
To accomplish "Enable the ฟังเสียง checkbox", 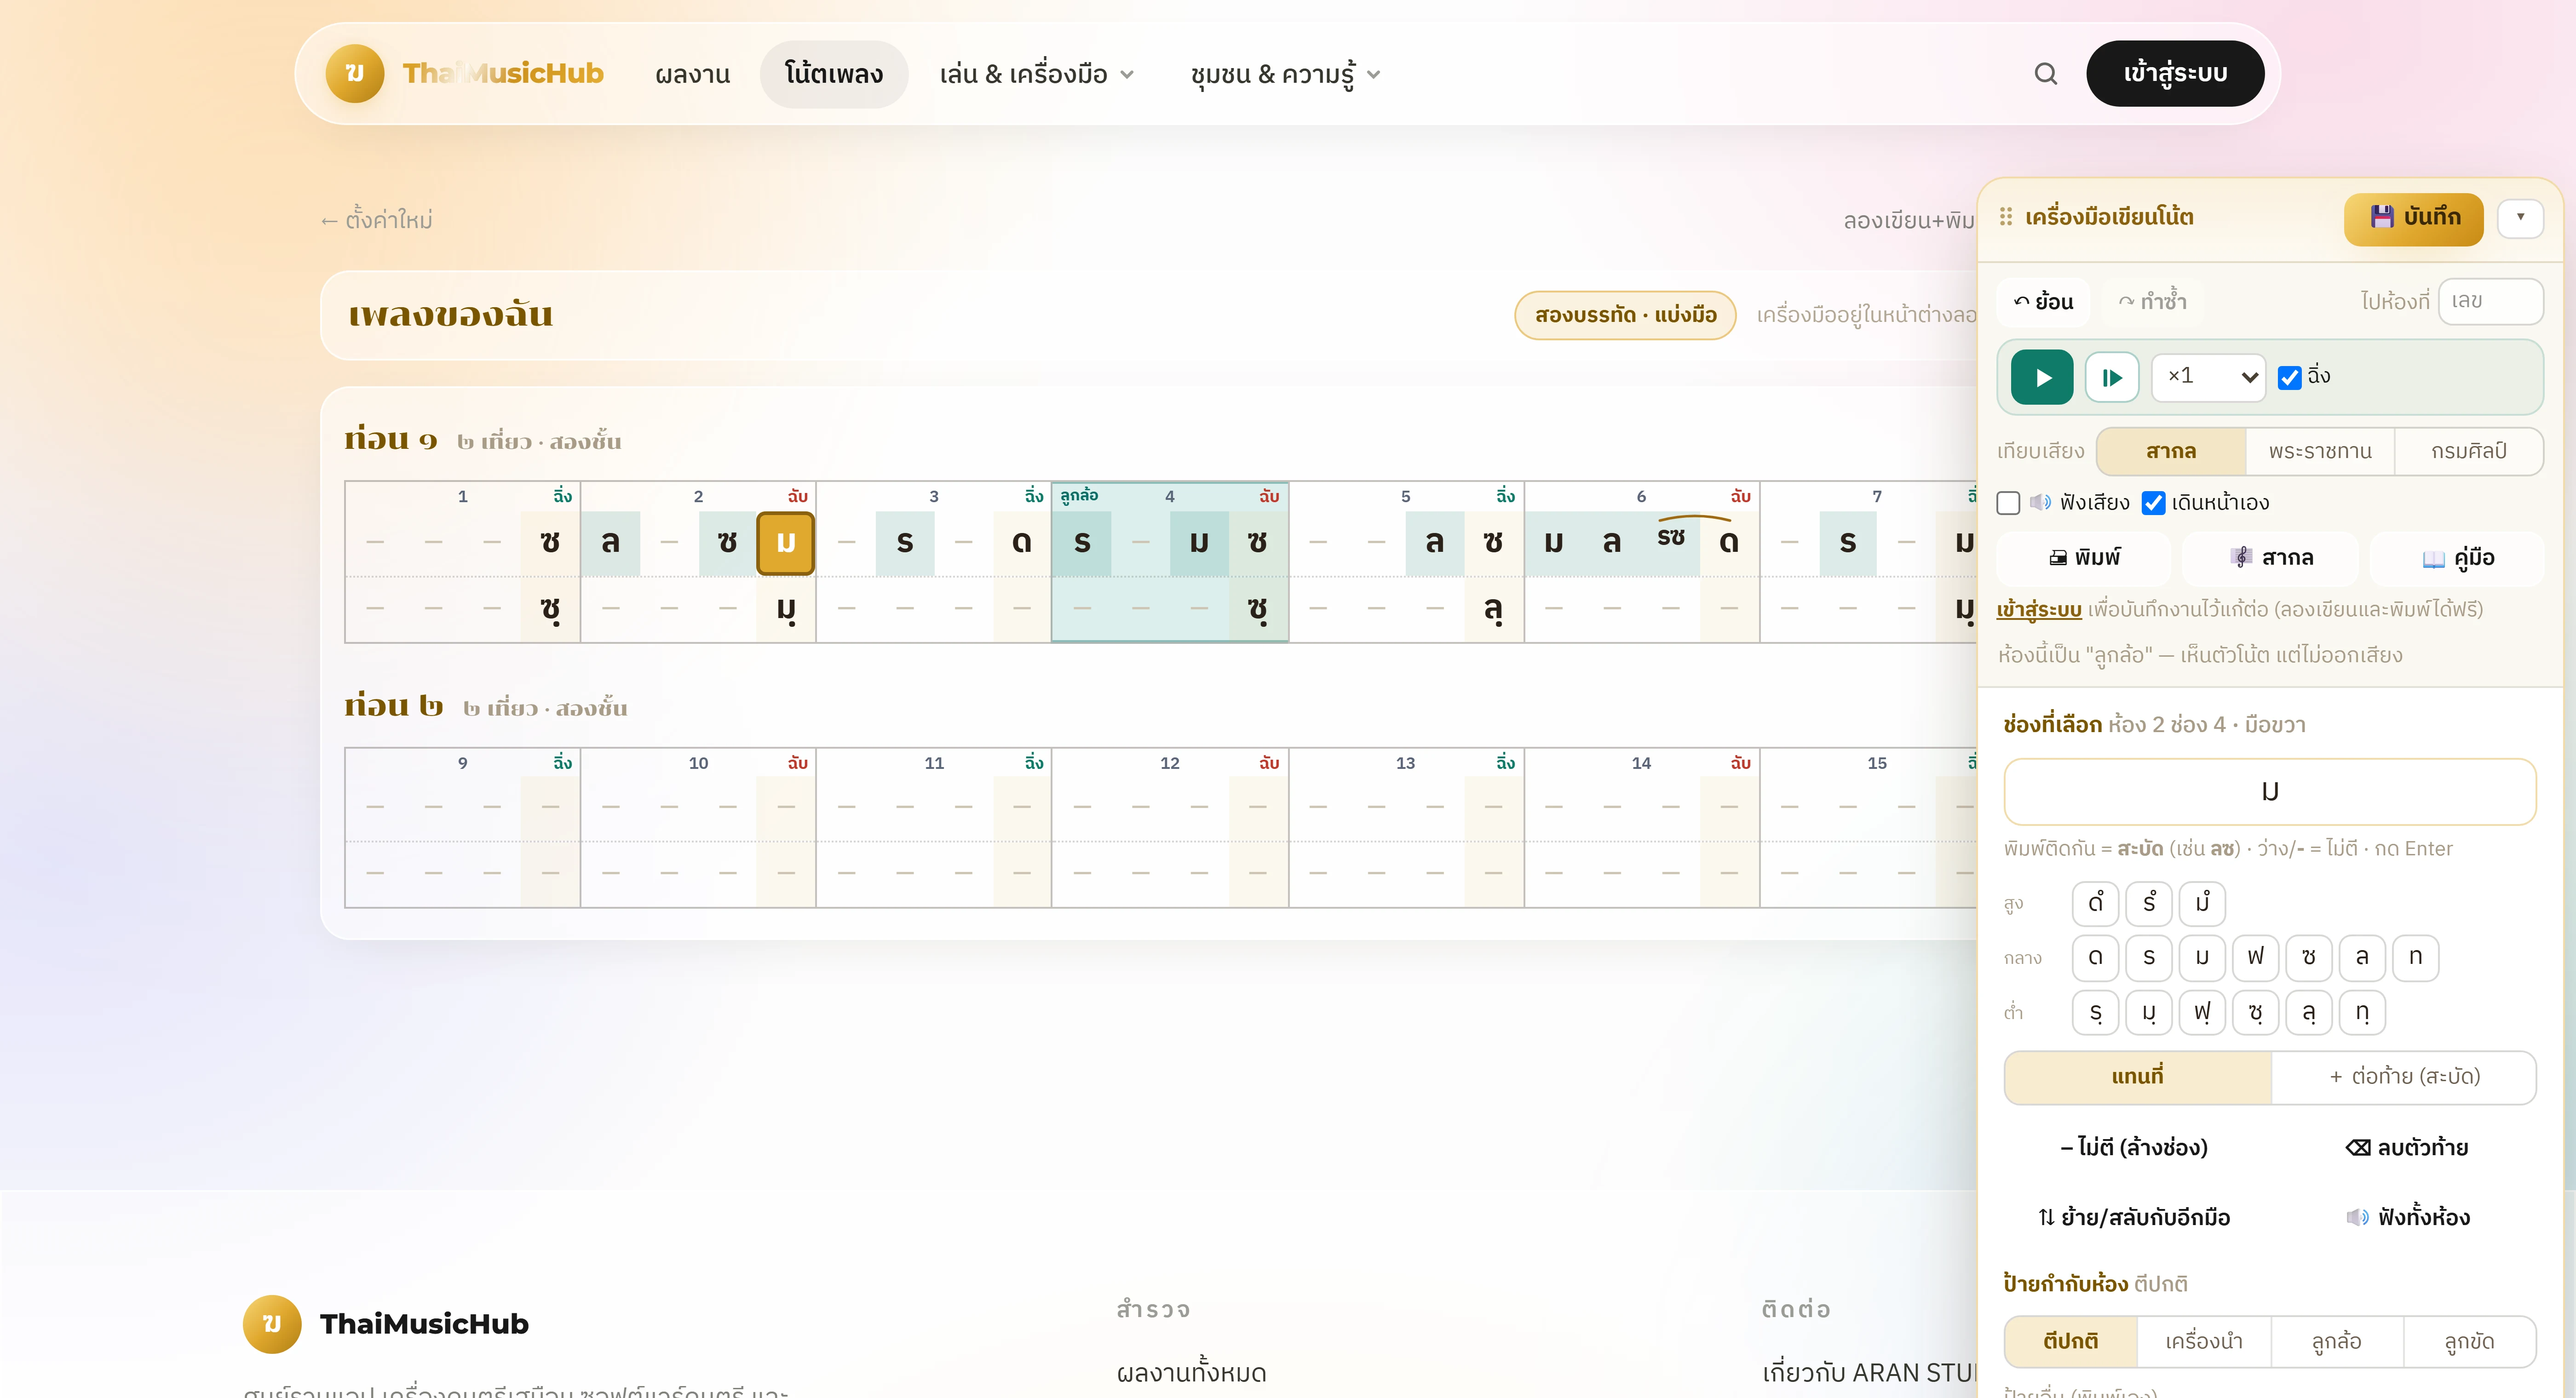I will [x=2008, y=502].
